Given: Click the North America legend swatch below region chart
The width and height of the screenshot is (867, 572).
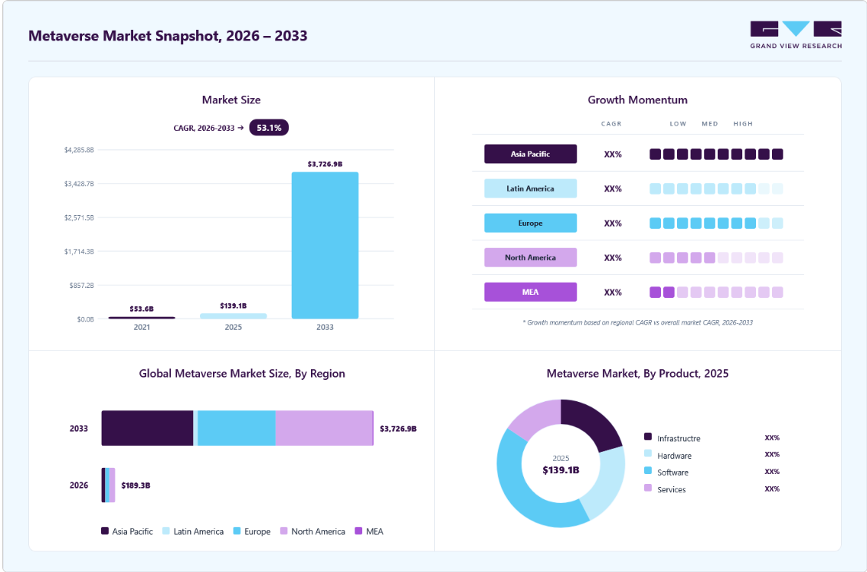Looking at the screenshot, I should click(283, 531).
